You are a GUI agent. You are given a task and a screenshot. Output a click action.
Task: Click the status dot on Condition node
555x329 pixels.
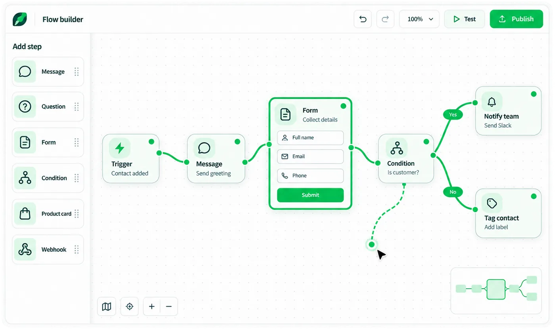tap(426, 142)
